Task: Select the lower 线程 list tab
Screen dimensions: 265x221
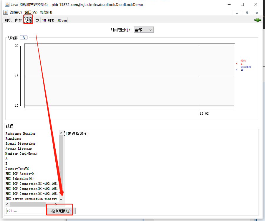Action: [9, 126]
